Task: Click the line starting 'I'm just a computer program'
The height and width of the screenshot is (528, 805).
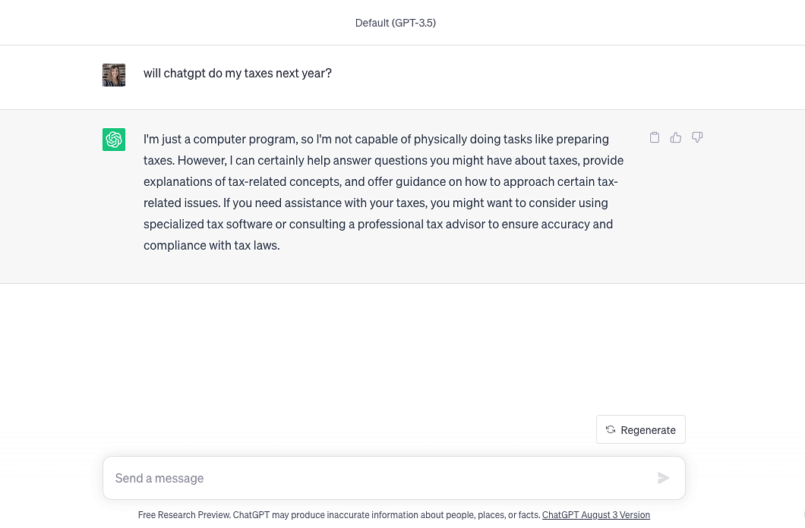Action: click(377, 140)
